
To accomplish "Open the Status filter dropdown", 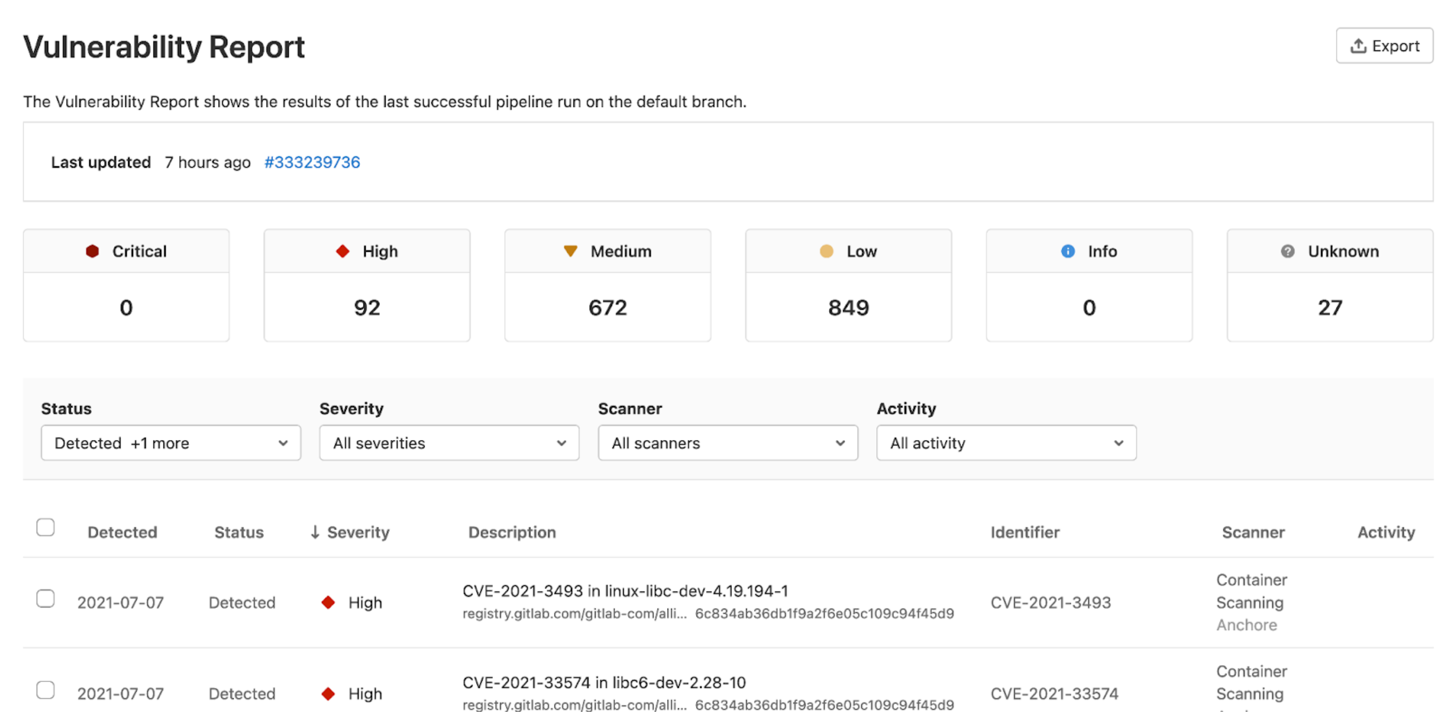I will (171, 443).
